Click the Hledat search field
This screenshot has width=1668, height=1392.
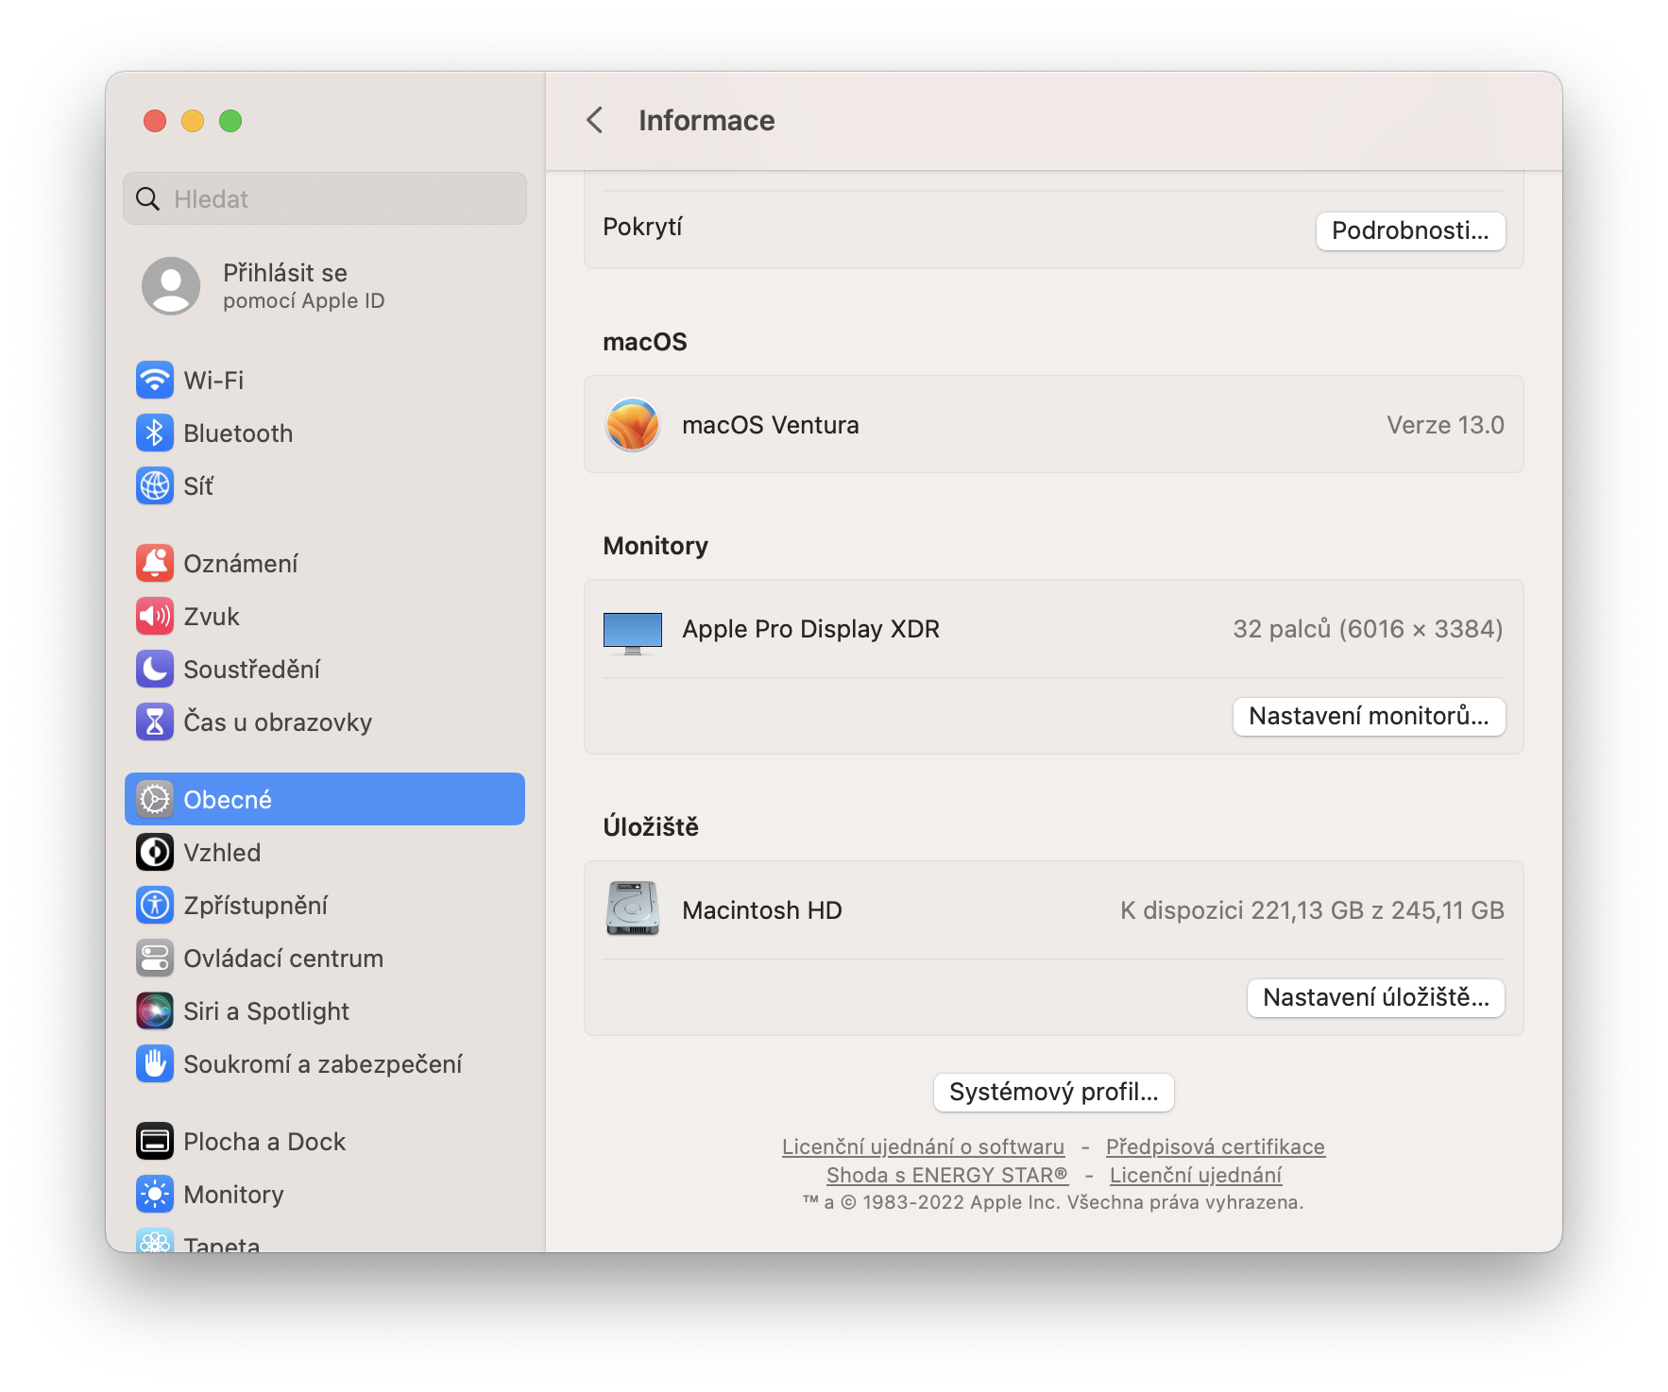[x=324, y=198]
